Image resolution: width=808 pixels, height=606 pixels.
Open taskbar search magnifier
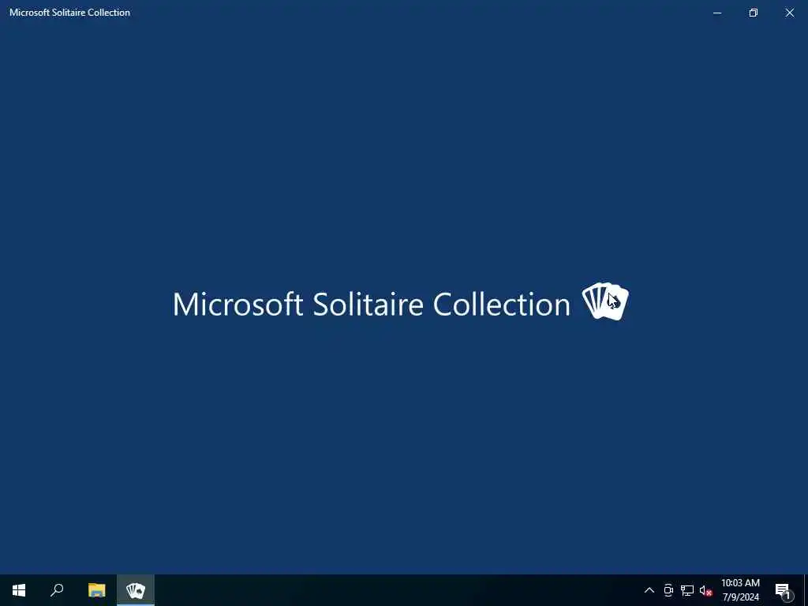coord(57,590)
